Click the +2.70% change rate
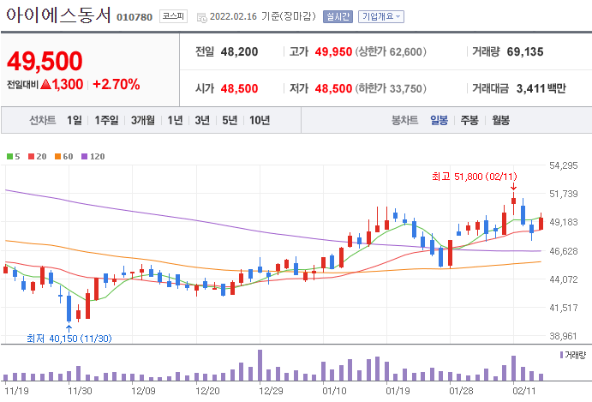This screenshot has width=592, height=402. click(117, 84)
